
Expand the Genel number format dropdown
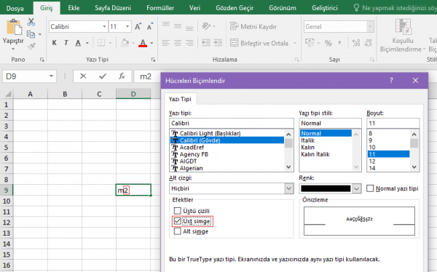pos(370,27)
